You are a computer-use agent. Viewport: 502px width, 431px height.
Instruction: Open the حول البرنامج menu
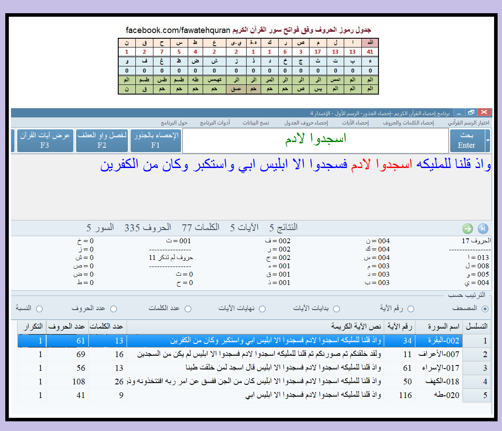click(174, 123)
